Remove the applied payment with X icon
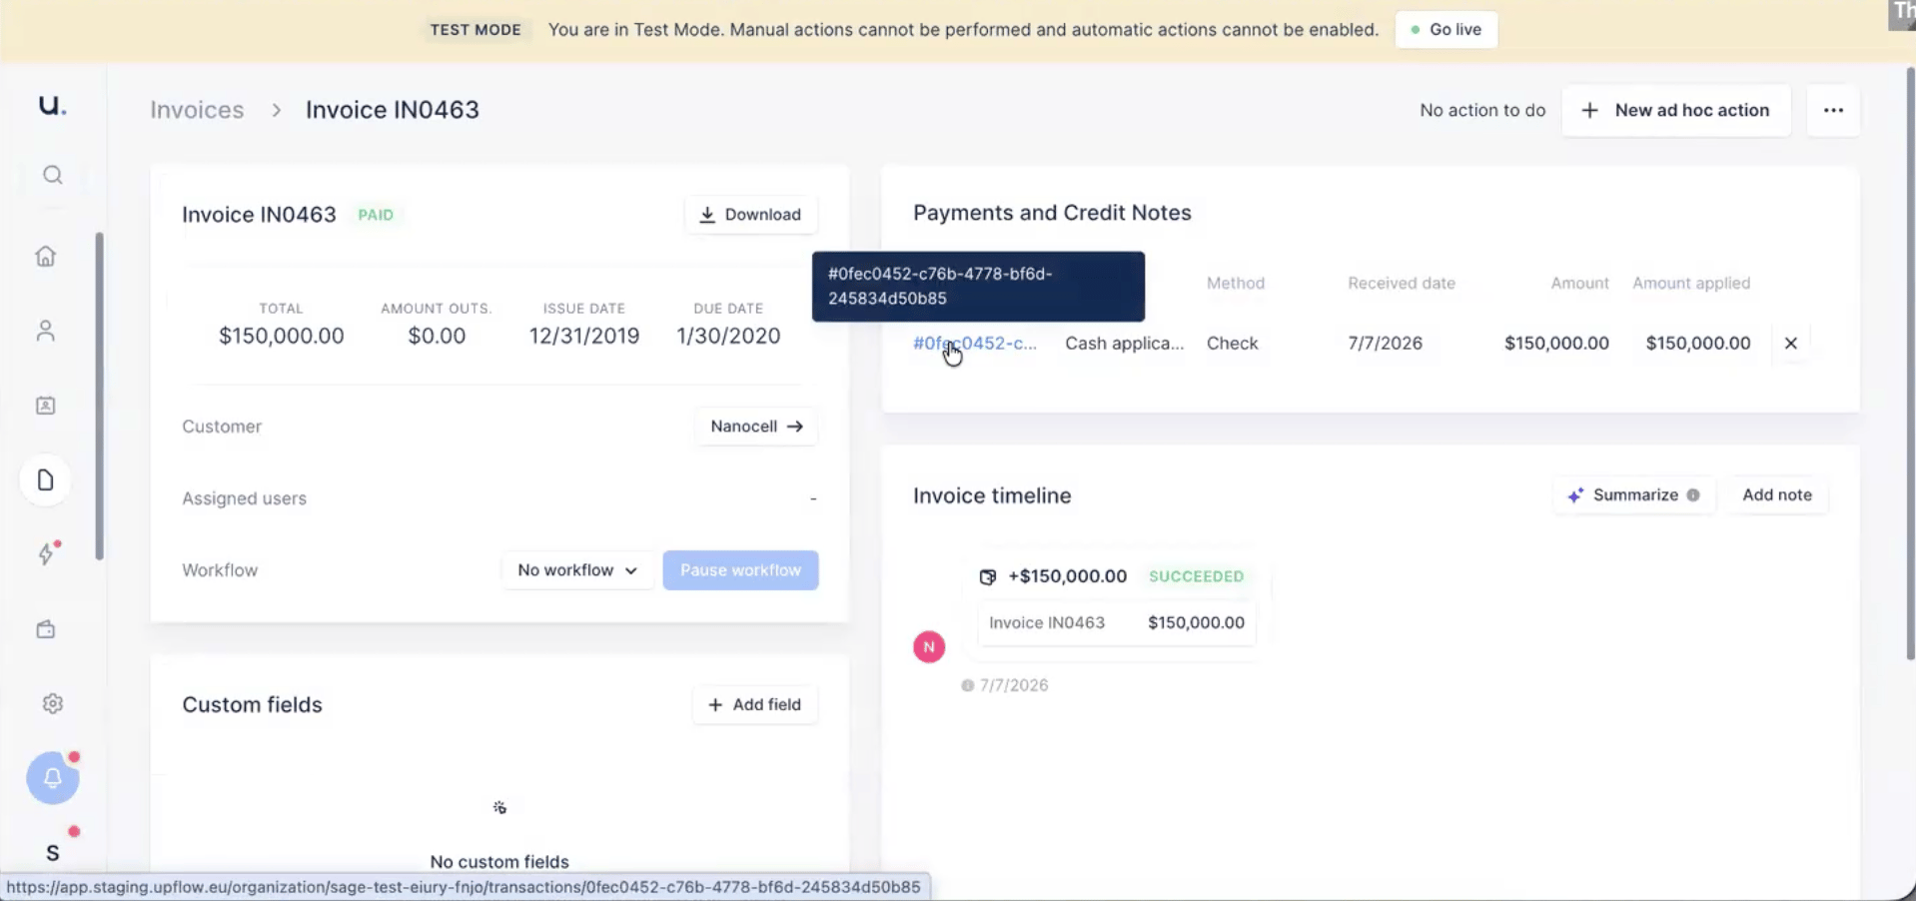The width and height of the screenshot is (1916, 901). 1791,343
